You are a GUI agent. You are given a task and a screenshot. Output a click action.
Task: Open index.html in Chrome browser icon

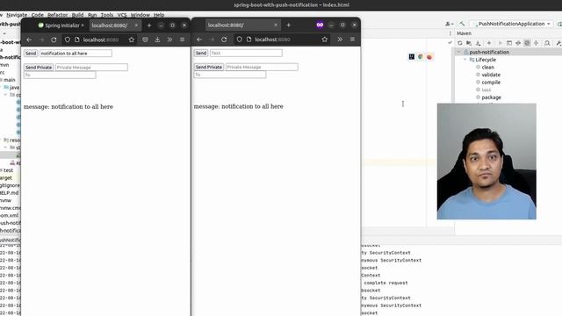click(x=421, y=56)
